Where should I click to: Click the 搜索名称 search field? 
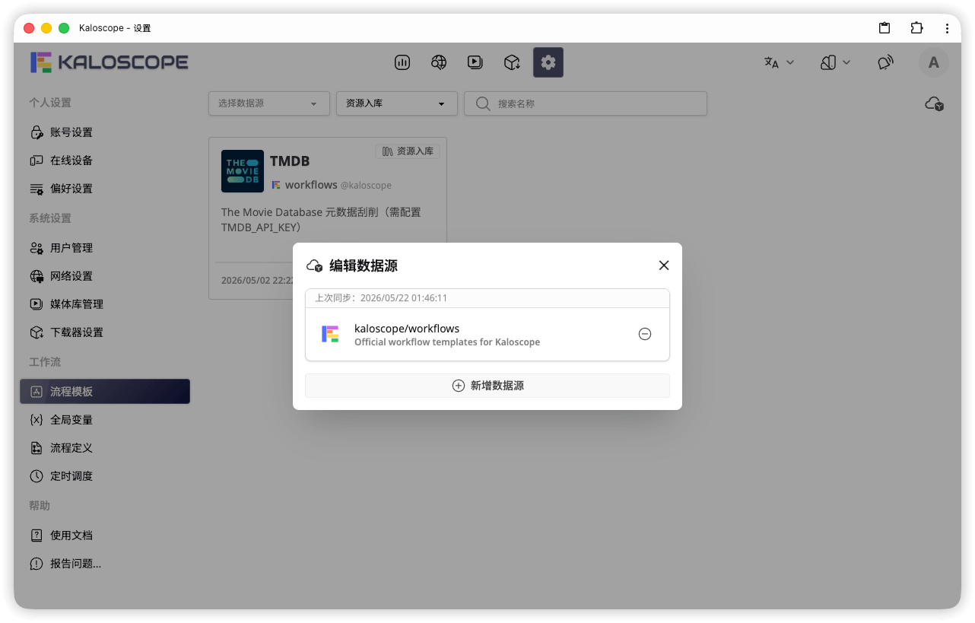click(586, 103)
